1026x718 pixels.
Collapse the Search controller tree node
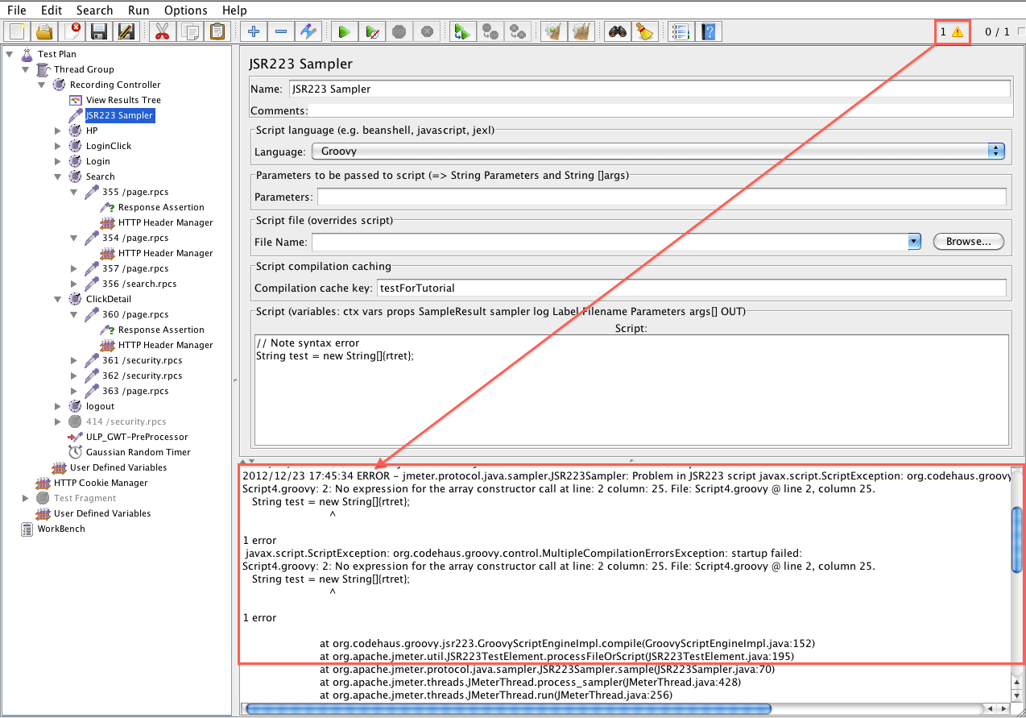[58, 176]
